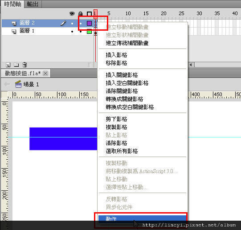Click the back arrow beside 場景 1
The height and width of the screenshot is (230, 241).
(7, 84)
